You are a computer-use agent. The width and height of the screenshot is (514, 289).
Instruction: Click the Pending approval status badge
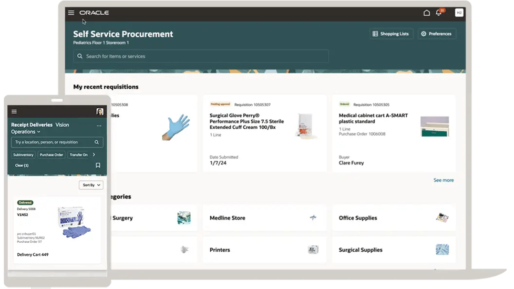(220, 104)
